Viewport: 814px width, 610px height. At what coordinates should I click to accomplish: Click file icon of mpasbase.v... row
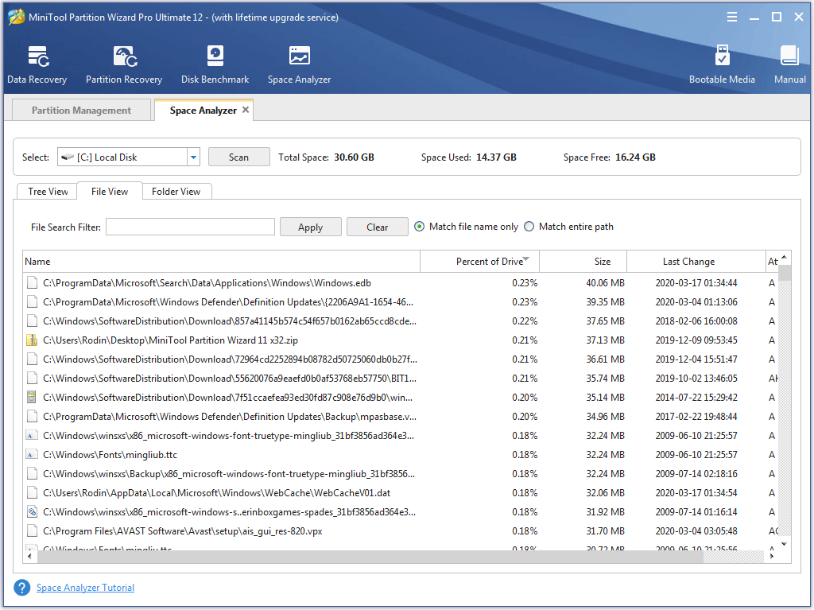[32, 416]
